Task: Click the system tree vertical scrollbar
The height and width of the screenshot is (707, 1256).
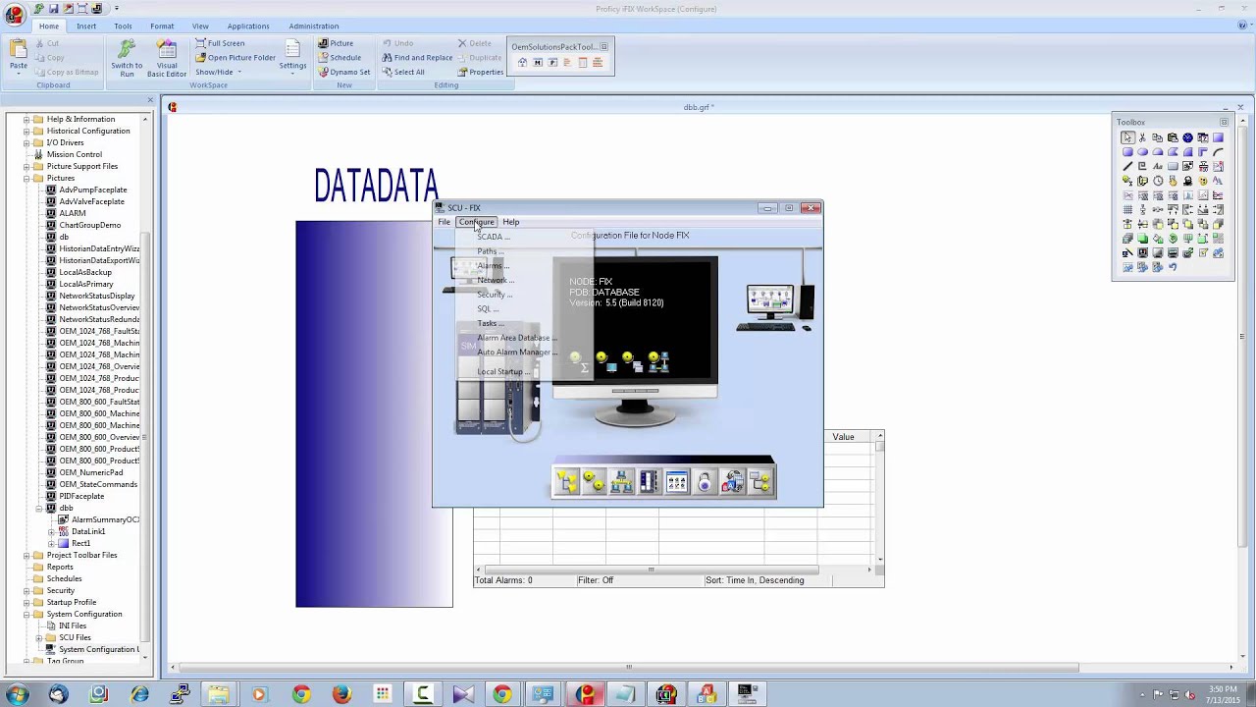Action: pyautogui.click(x=145, y=388)
